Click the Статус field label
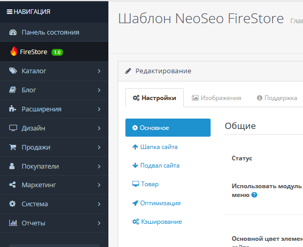 [x=242, y=158]
